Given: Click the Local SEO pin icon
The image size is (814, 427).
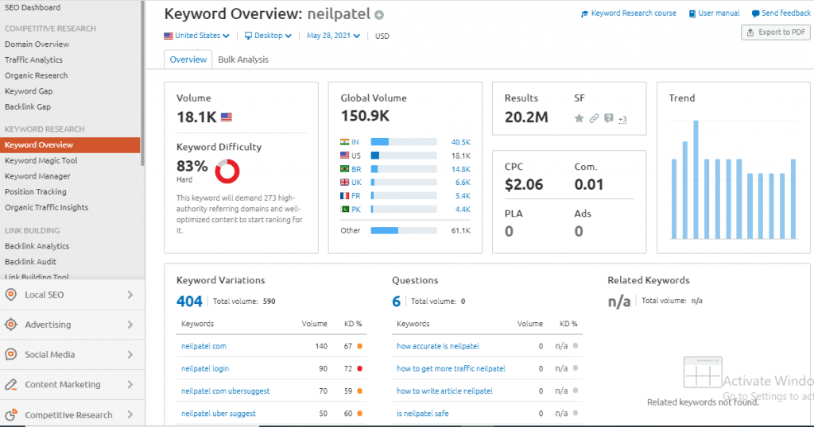Looking at the screenshot, I should [x=11, y=295].
